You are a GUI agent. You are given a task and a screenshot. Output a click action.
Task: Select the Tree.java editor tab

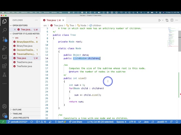pos(53,20)
